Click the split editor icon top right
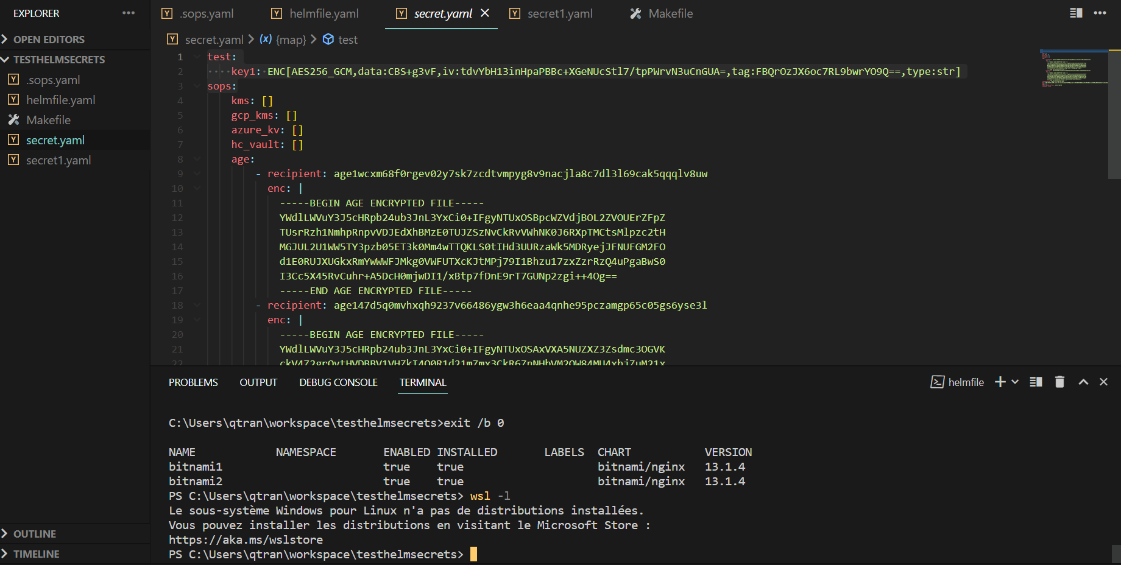The image size is (1121, 565). 1075,12
